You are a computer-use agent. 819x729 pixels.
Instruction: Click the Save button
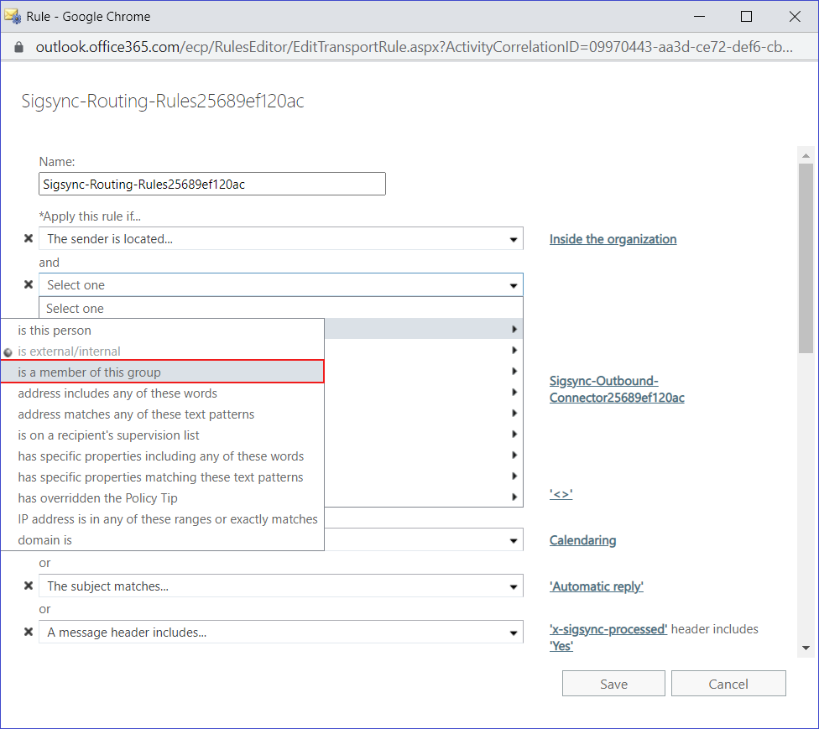(x=613, y=684)
